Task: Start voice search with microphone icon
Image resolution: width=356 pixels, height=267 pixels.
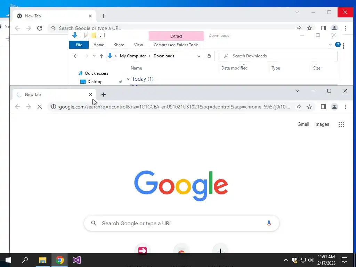Action: (269, 224)
